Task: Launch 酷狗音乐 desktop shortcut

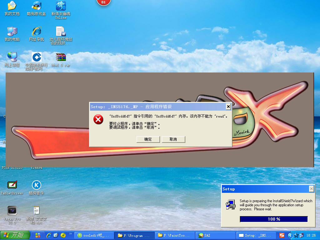Action: coord(36,188)
